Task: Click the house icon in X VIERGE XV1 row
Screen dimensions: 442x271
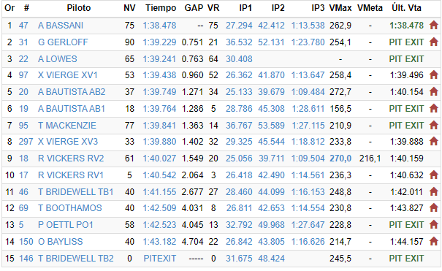Action: 433,75
